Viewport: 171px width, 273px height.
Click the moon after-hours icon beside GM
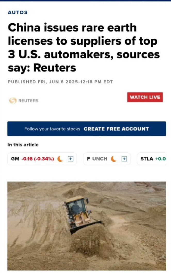pos(60,159)
